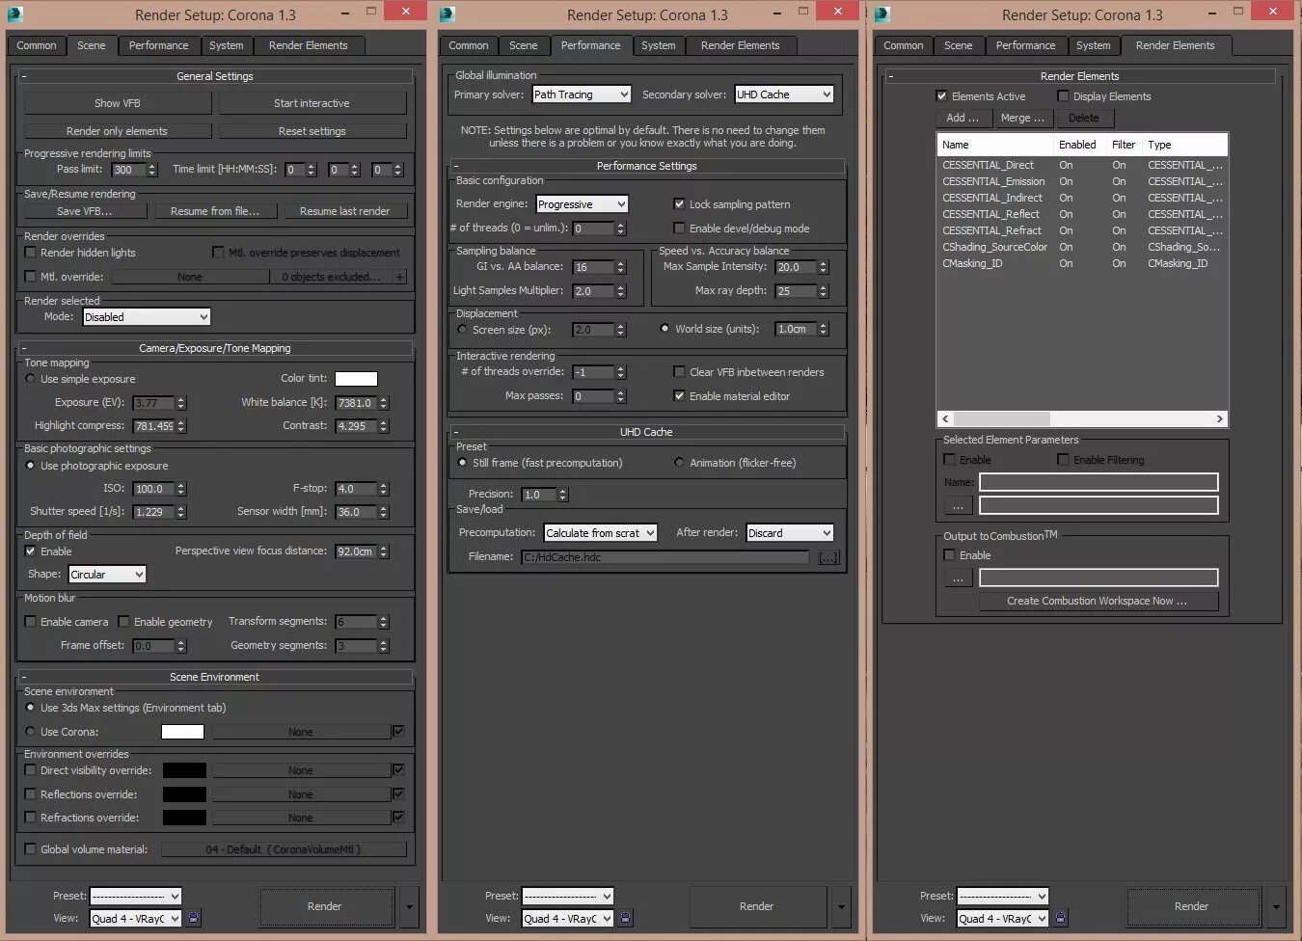This screenshot has height=941, width=1302.
Task: Click Merge button in Render Elements
Action: coord(1023,118)
